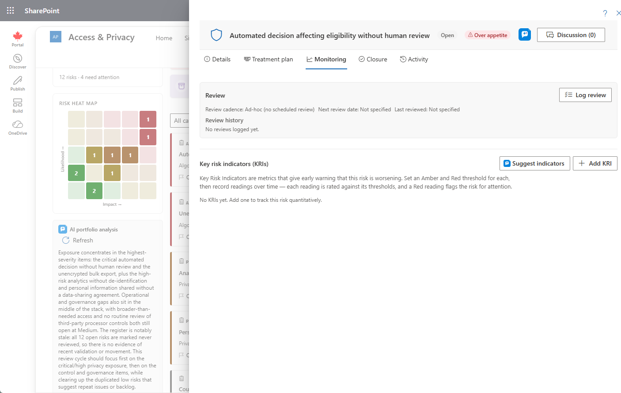Click the flag icon on the 'Aut' risk card
The image size is (621, 393).
[x=181, y=177]
